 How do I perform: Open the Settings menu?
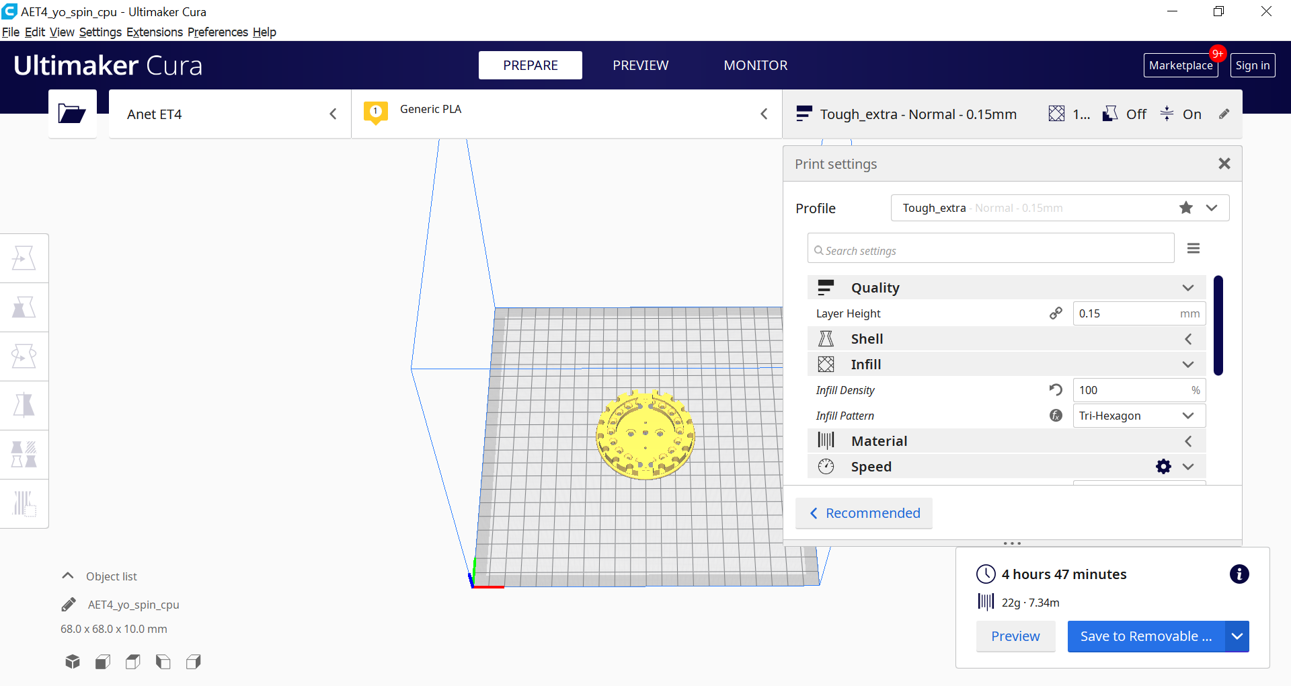(x=100, y=32)
